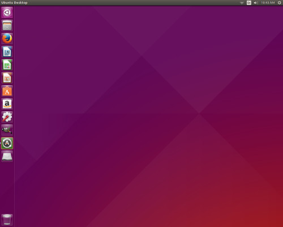Open the Files manager from launcher
The width and height of the screenshot is (283, 227).
[7, 26]
